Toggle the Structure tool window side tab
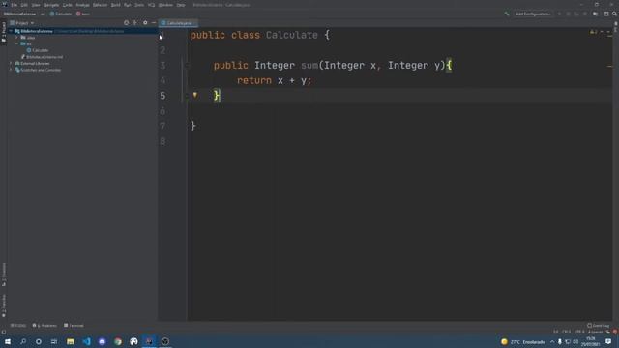The width and height of the screenshot is (619, 348). click(4, 275)
